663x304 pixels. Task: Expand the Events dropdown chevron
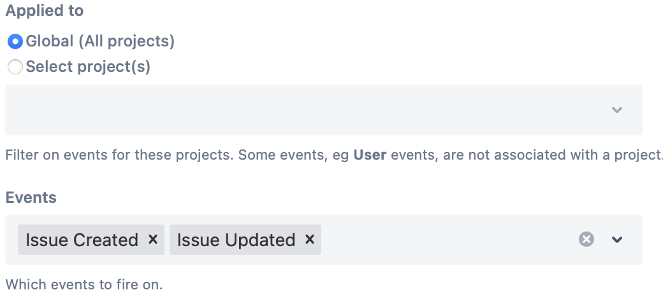coord(617,240)
